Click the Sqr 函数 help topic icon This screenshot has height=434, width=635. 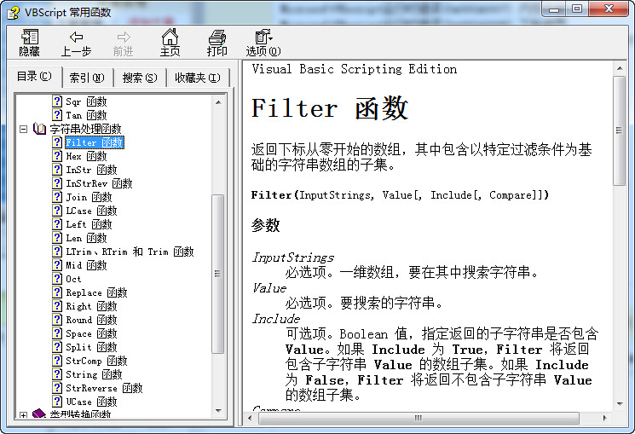57,101
